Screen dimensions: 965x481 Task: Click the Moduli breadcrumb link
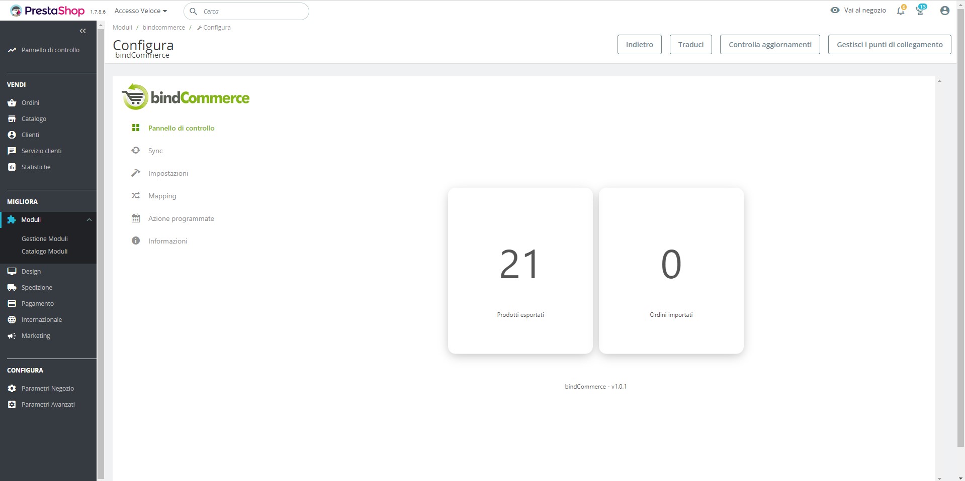[x=122, y=28]
